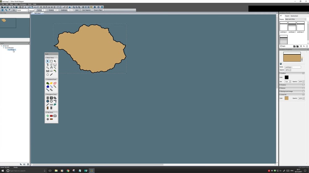Pick the blue river tool in Overland Tools

coord(51,86)
